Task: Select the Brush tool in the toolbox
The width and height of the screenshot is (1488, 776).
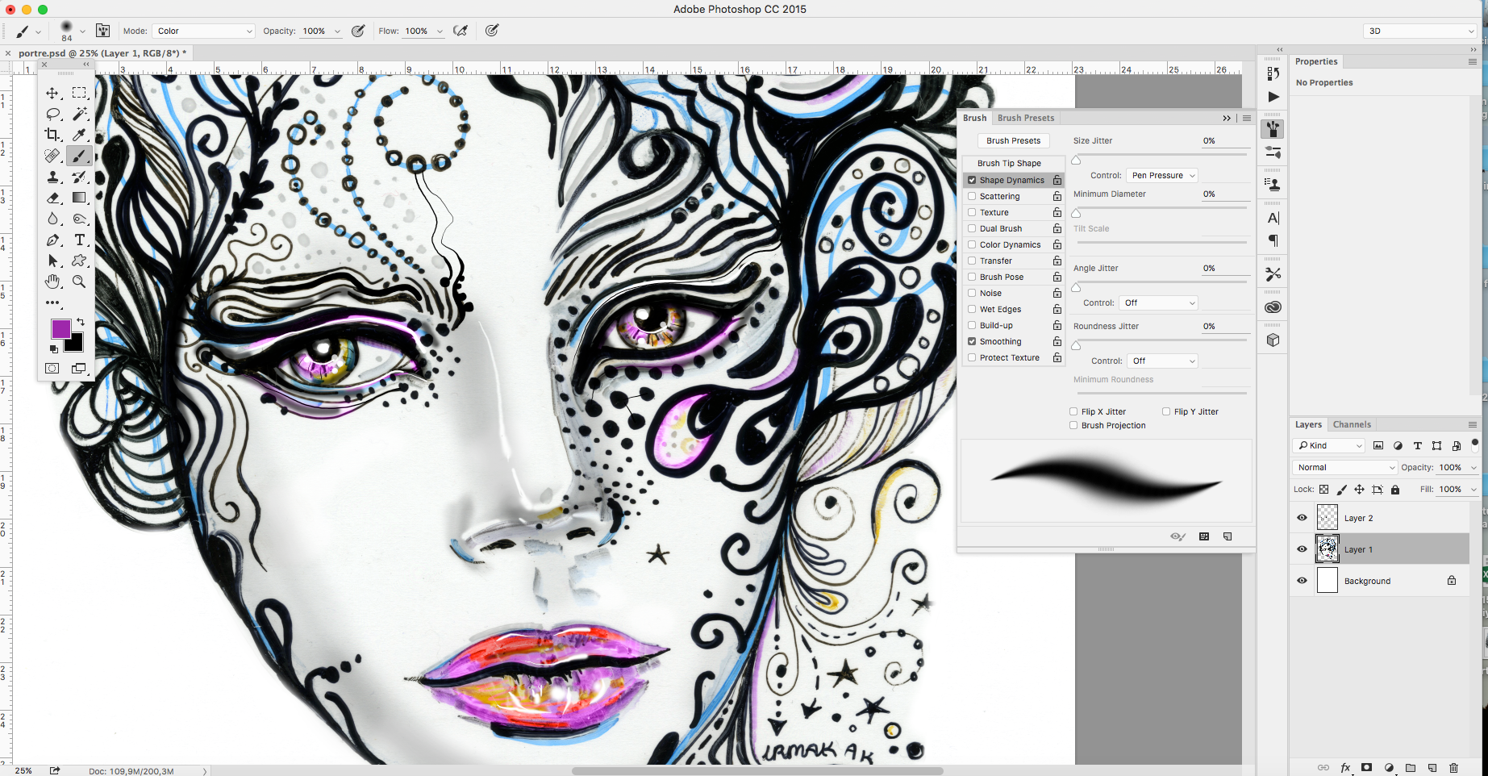Action: coord(79,156)
